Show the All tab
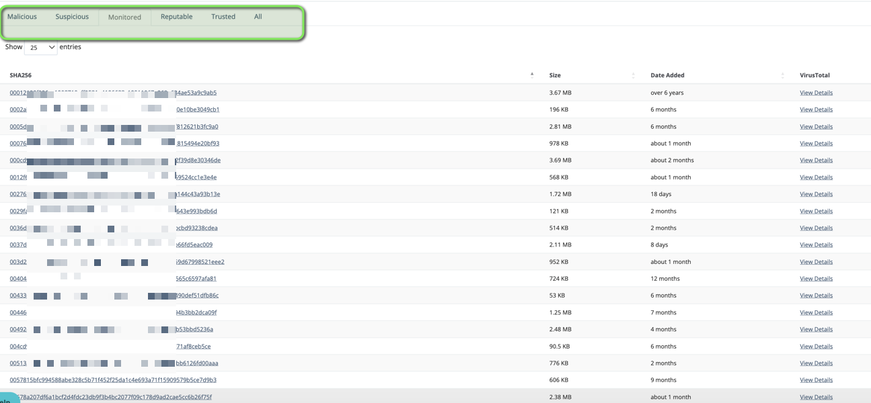 [258, 17]
